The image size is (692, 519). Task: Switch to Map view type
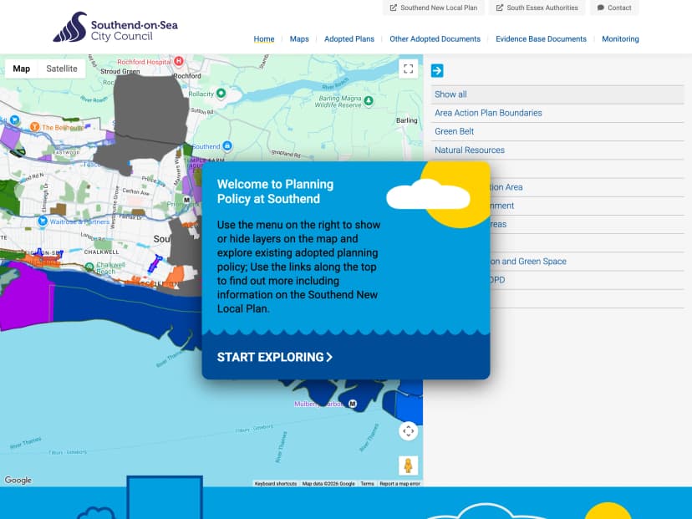[x=21, y=69]
